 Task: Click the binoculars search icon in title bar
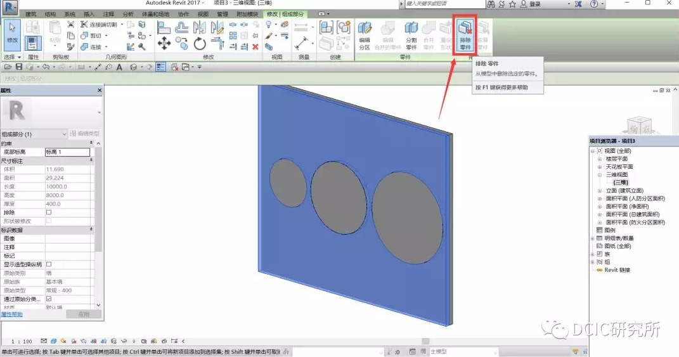(491, 4)
